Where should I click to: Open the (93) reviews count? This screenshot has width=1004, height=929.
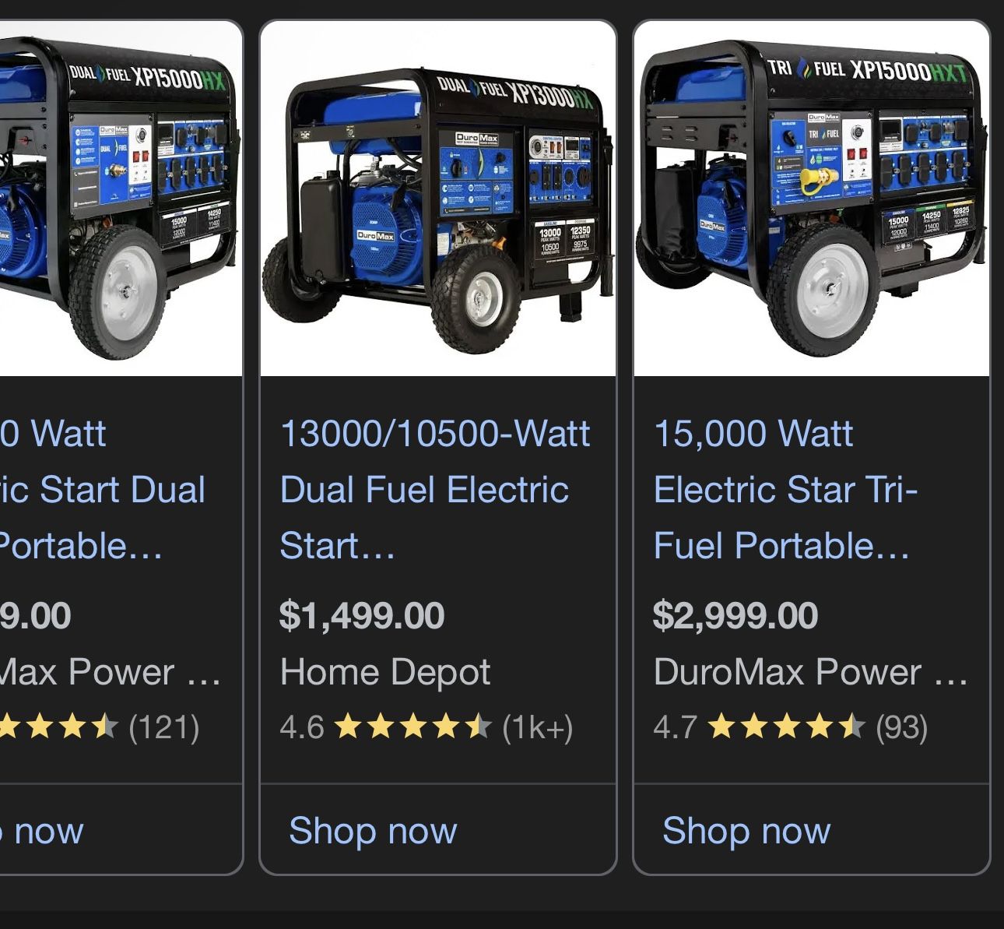pos(902,727)
